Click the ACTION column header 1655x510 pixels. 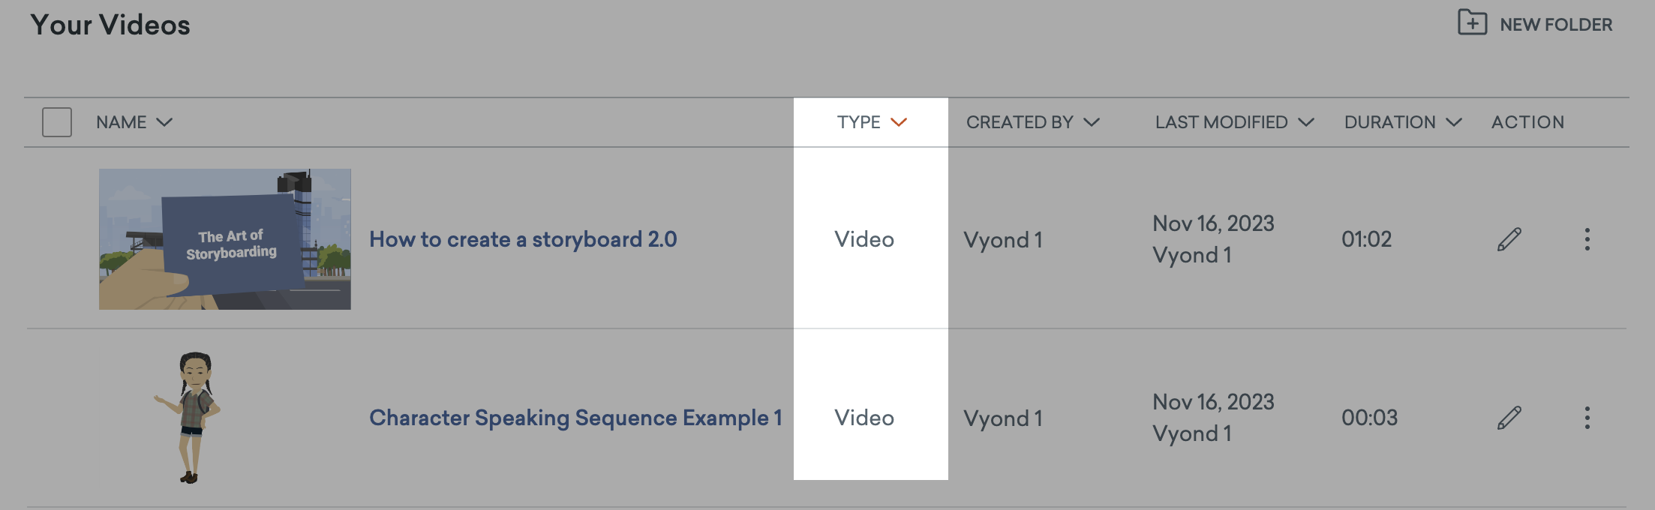[x=1527, y=122]
